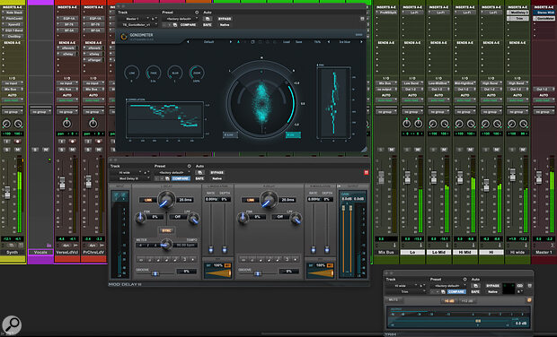Mute the Synth track
This screenshot has height=337, width=557.
[x=17, y=150]
